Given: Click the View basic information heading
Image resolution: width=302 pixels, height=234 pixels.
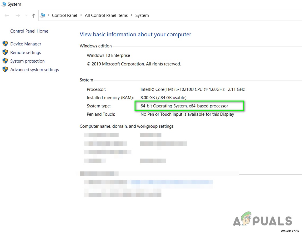Looking at the screenshot, I should [135, 35].
